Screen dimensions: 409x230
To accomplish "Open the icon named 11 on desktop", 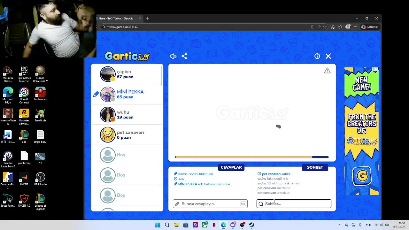I will coord(40,158).
